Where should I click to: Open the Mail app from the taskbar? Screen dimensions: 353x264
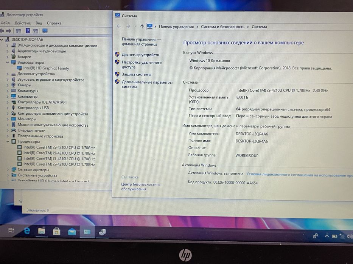(72, 232)
